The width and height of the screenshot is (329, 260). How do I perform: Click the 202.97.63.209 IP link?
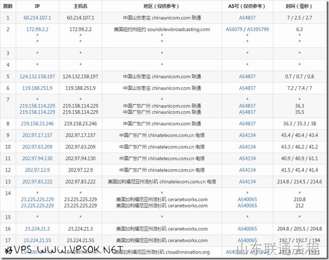[37, 147]
